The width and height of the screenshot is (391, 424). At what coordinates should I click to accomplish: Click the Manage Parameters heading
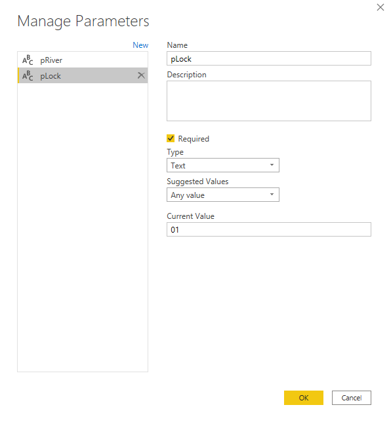click(83, 21)
